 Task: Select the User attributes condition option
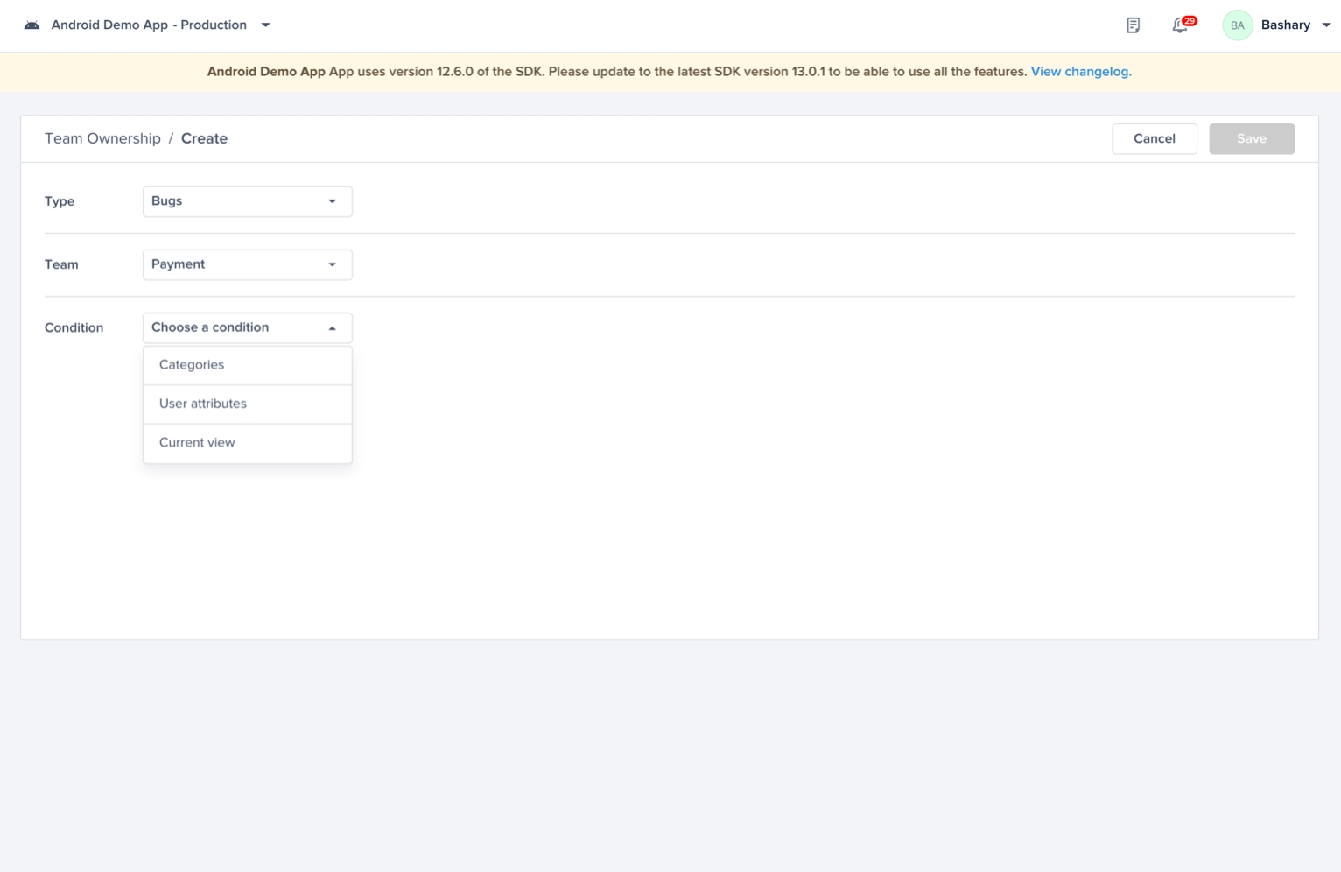[x=203, y=404]
